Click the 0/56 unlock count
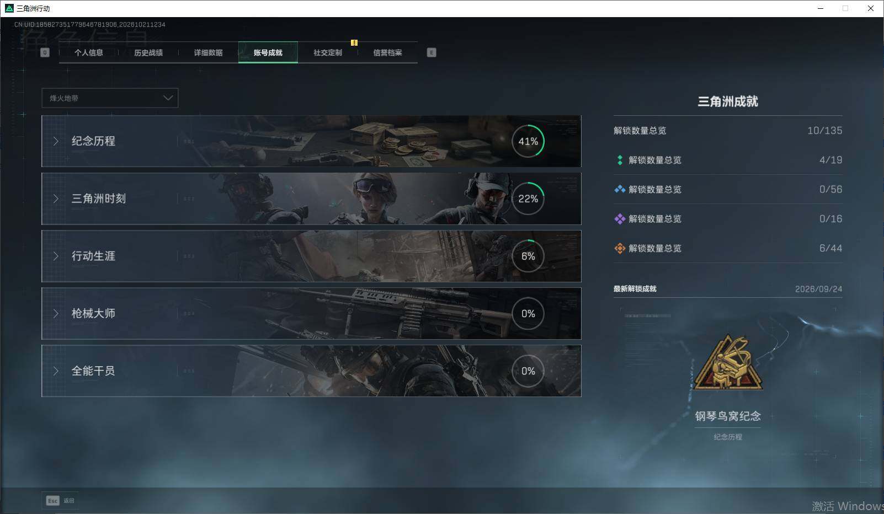Screen dimensions: 884x514 click(x=830, y=189)
